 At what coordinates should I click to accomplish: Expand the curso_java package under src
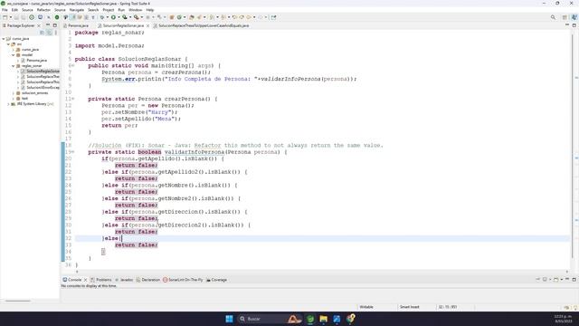click(13, 50)
